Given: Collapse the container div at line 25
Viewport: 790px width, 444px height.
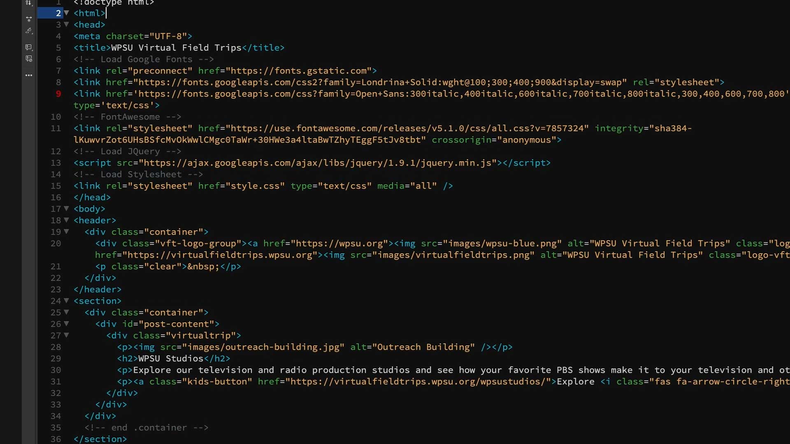Looking at the screenshot, I should [x=66, y=312].
